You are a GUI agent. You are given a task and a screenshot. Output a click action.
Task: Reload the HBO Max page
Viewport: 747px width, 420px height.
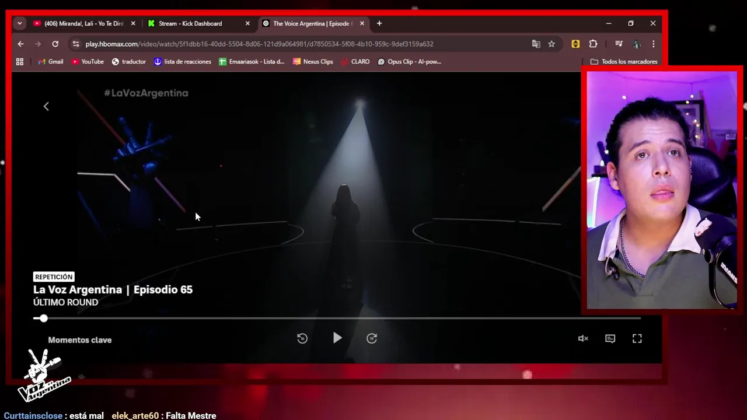55,44
